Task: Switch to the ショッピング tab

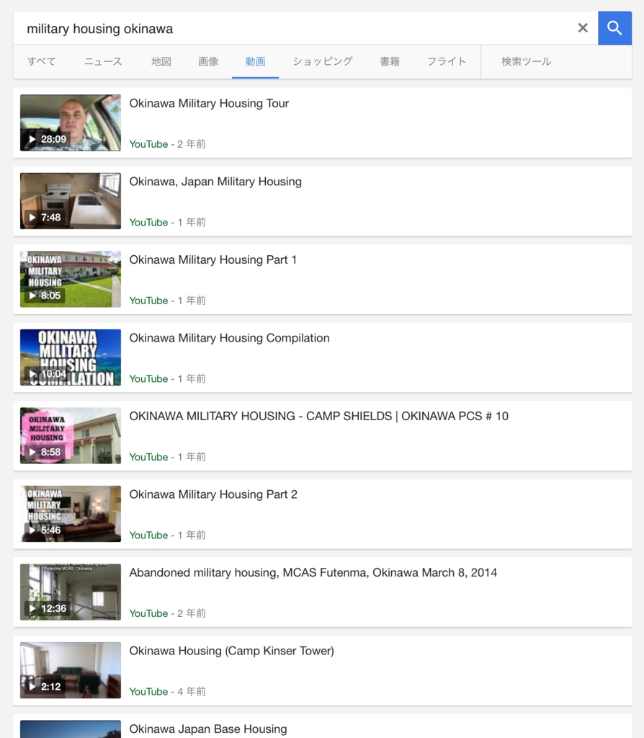Action: (323, 62)
